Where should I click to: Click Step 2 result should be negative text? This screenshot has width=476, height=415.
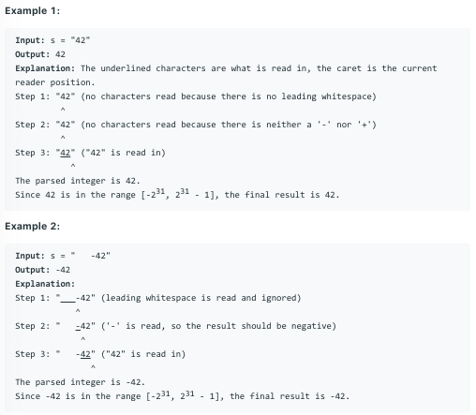click(218, 326)
